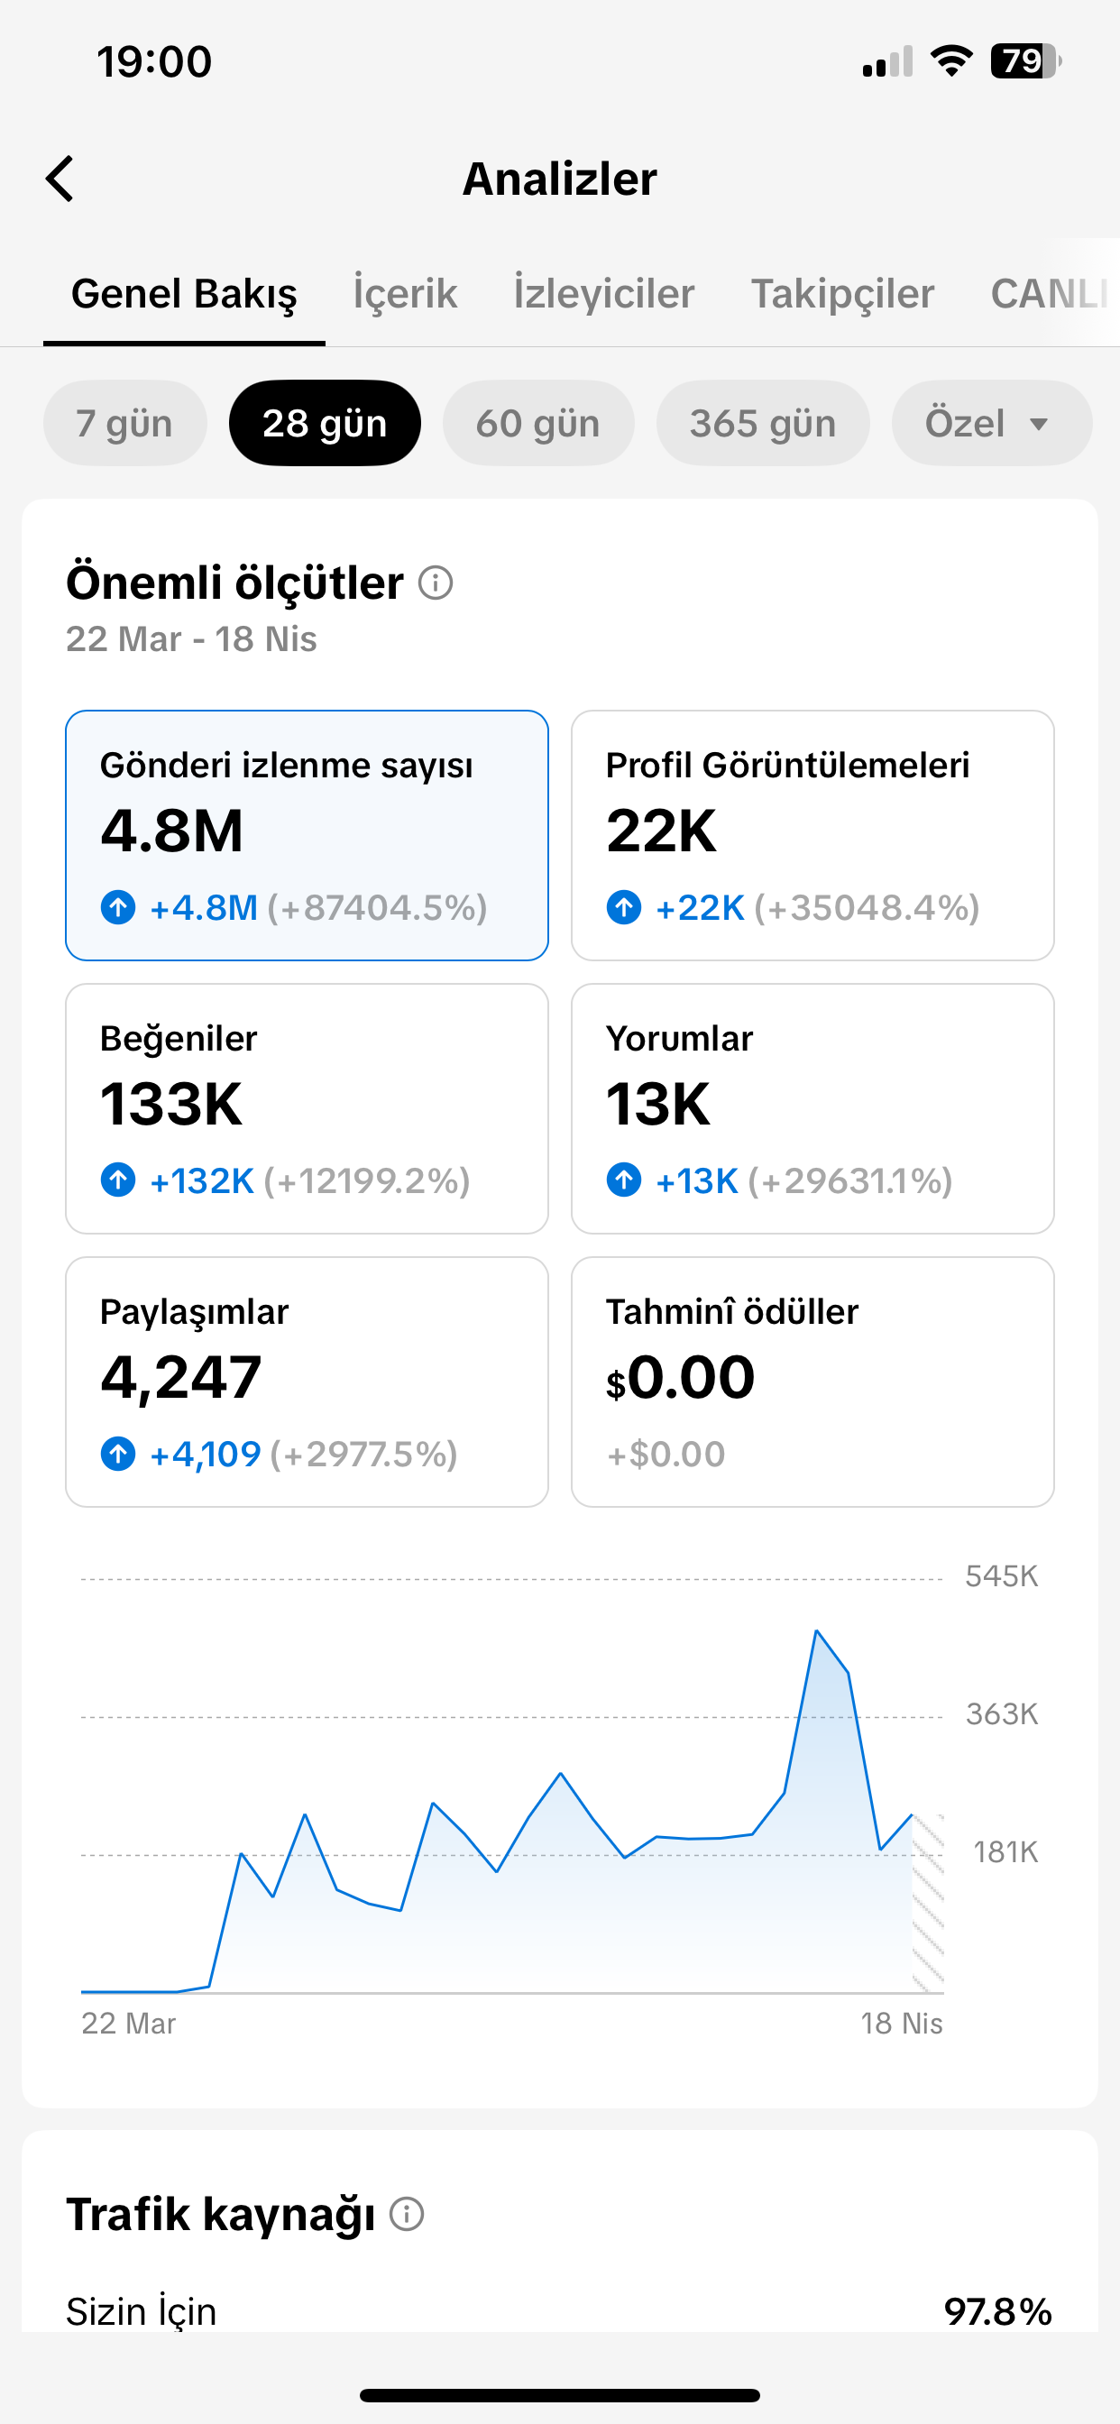Screen dimensions: 1120x2424
Task: Tap the peak point of views chart
Action: click(x=816, y=1630)
